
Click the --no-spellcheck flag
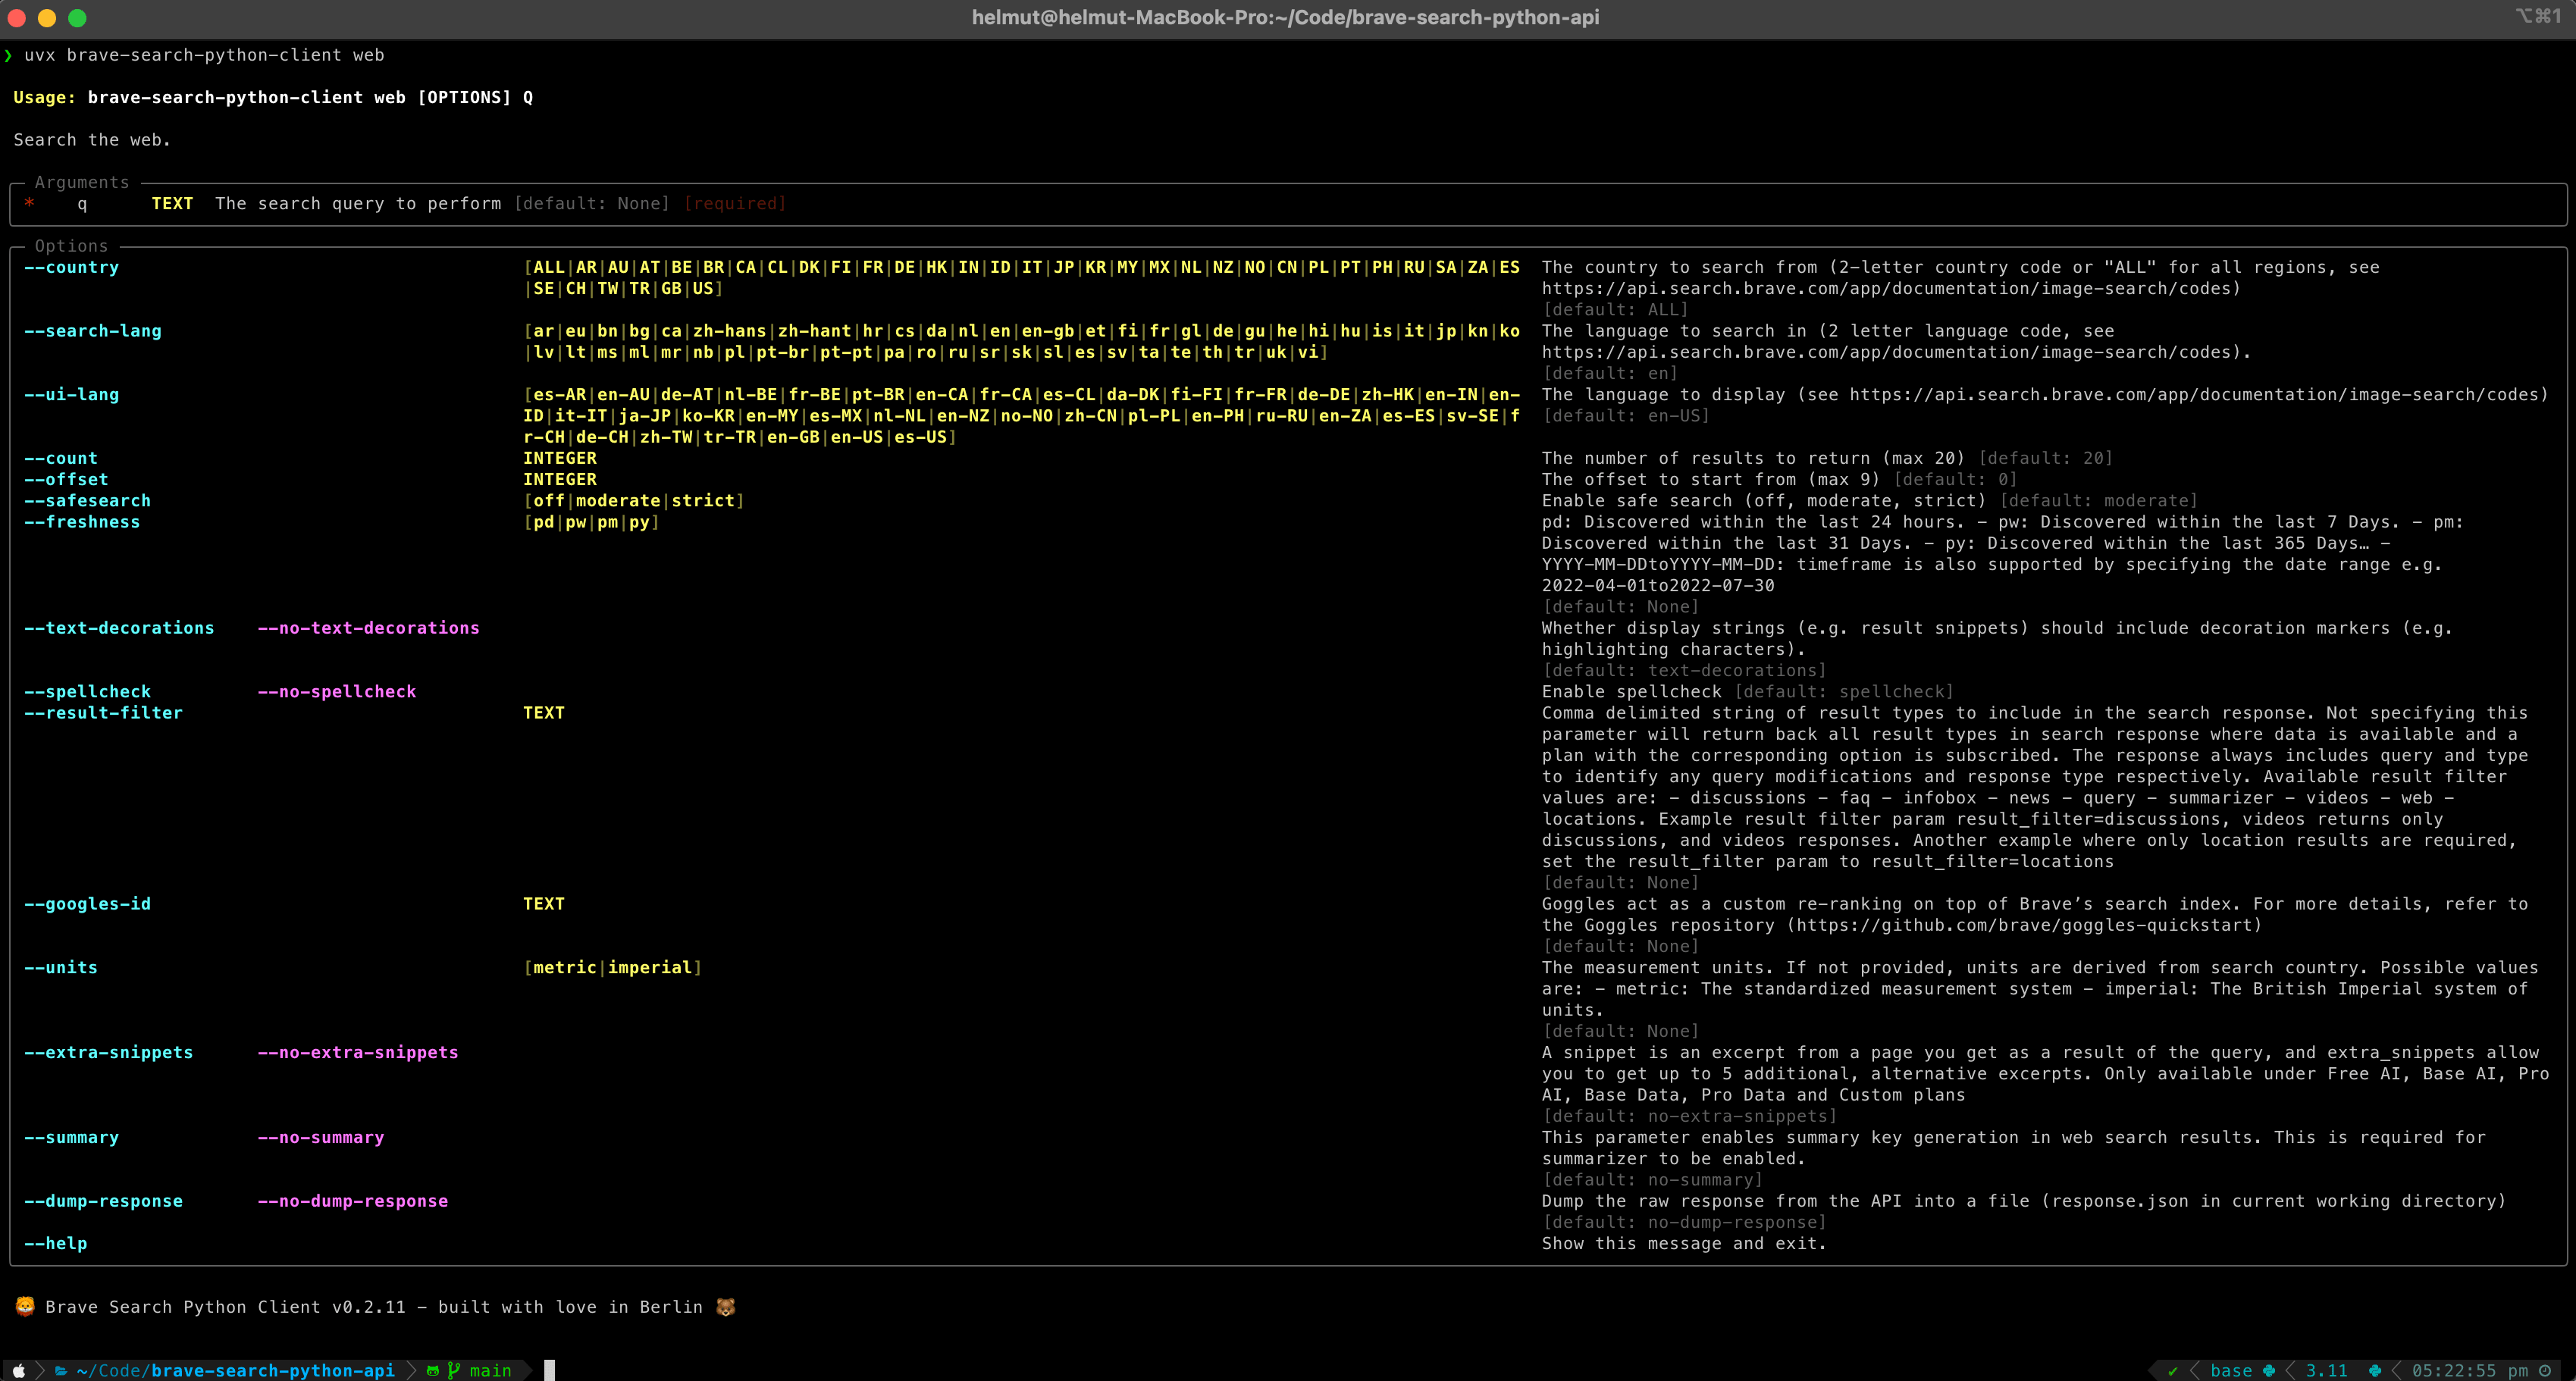337,691
